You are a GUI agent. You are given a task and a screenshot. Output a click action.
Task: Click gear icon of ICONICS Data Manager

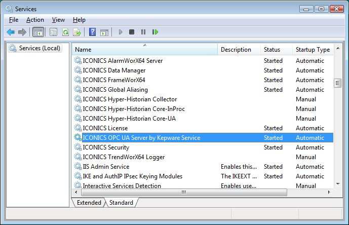(78, 70)
